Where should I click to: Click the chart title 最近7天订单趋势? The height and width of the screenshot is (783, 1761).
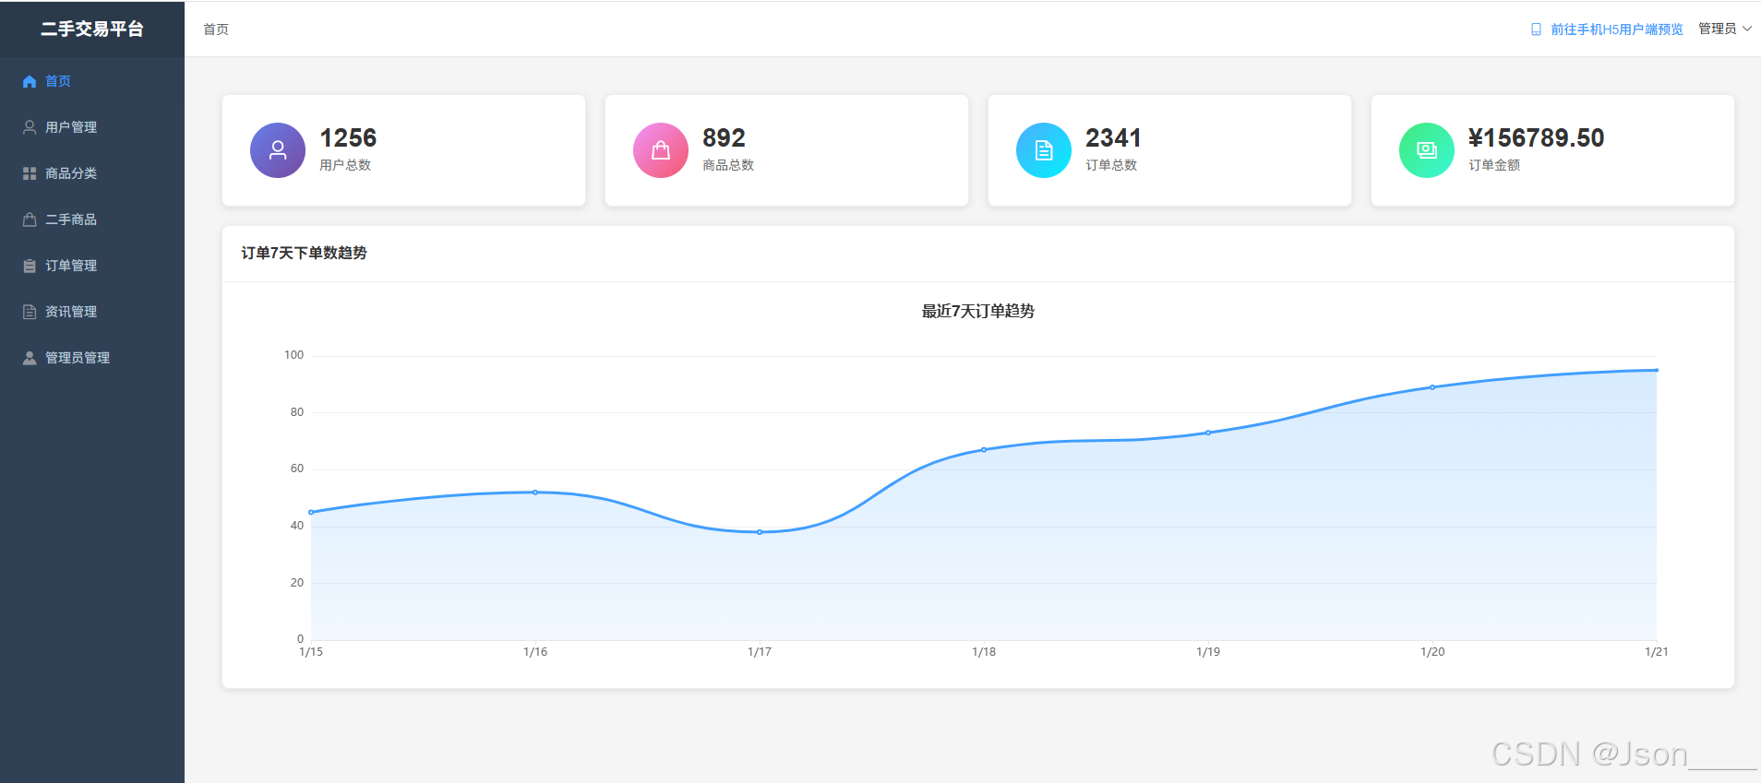click(x=978, y=312)
